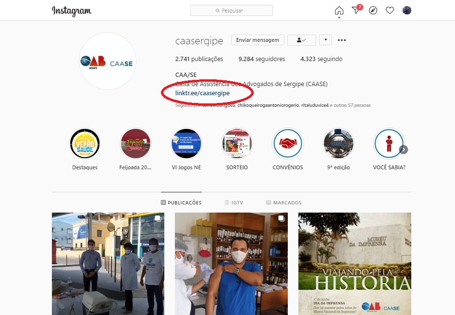Screen dimensions: 455x315
Task: Open the VI Jogos NE highlight
Action: tap(186, 144)
